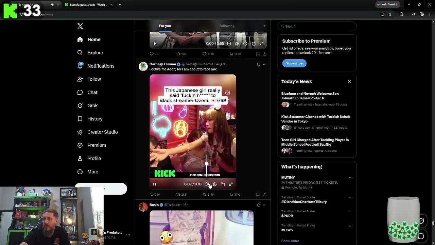The width and height of the screenshot is (435, 245).
Task: Like the Garbage Human post
Action: pyautogui.click(x=208, y=195)
